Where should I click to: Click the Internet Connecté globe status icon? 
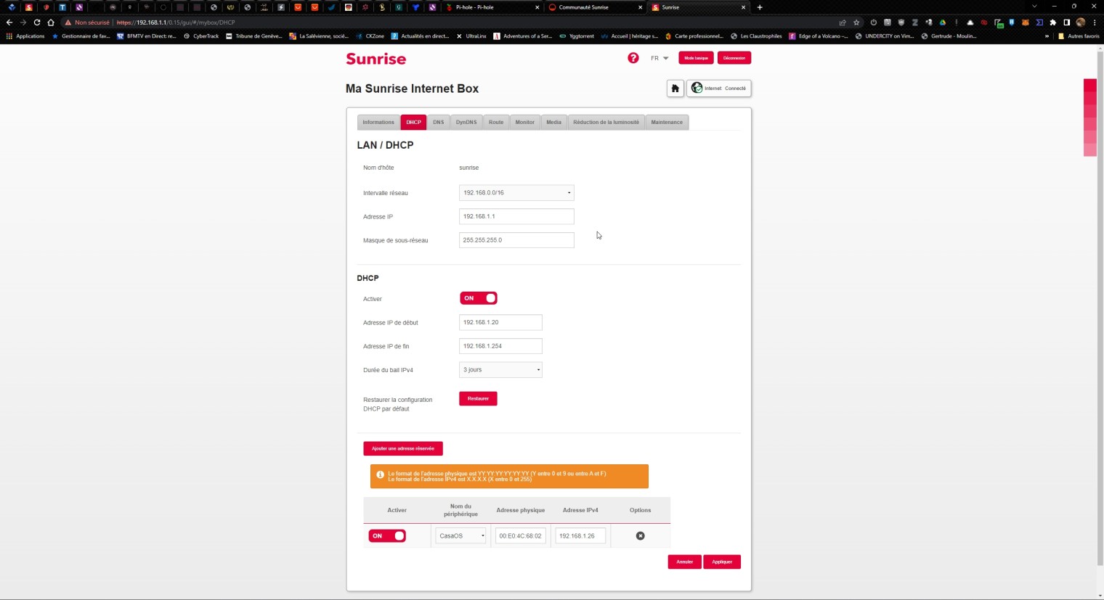coord(697,89)
